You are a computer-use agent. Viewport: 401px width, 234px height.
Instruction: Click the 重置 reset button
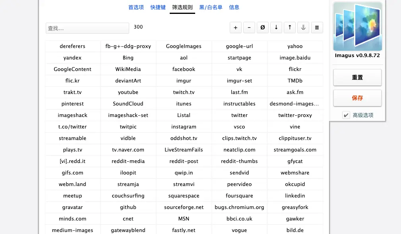[x=358, y=77]
